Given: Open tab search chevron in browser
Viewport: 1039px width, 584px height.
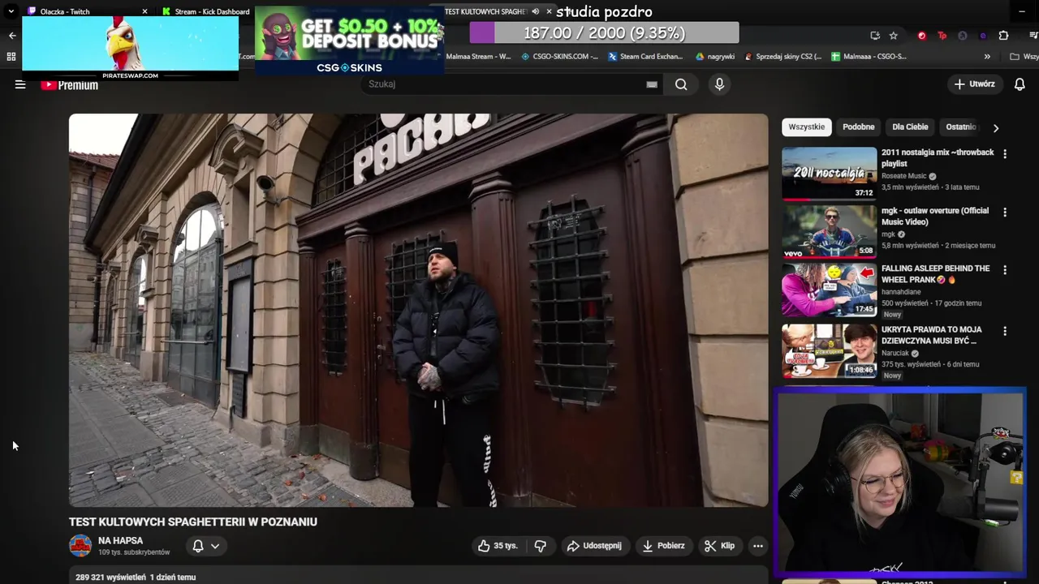Looking at the screenshot, I should 11,11.
